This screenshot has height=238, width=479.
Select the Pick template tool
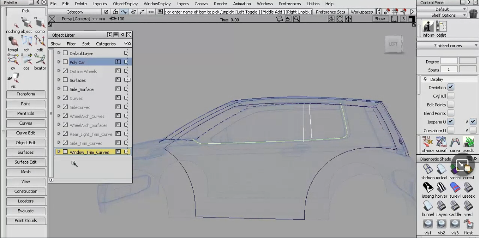[x=13, y=44]
